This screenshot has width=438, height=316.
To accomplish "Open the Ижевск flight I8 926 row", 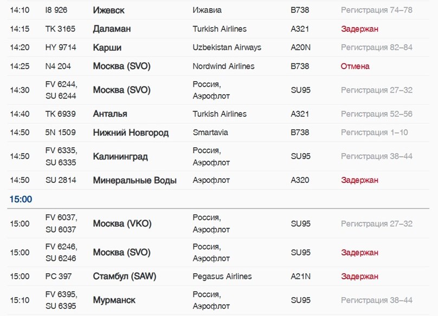I will coord(218,10).
